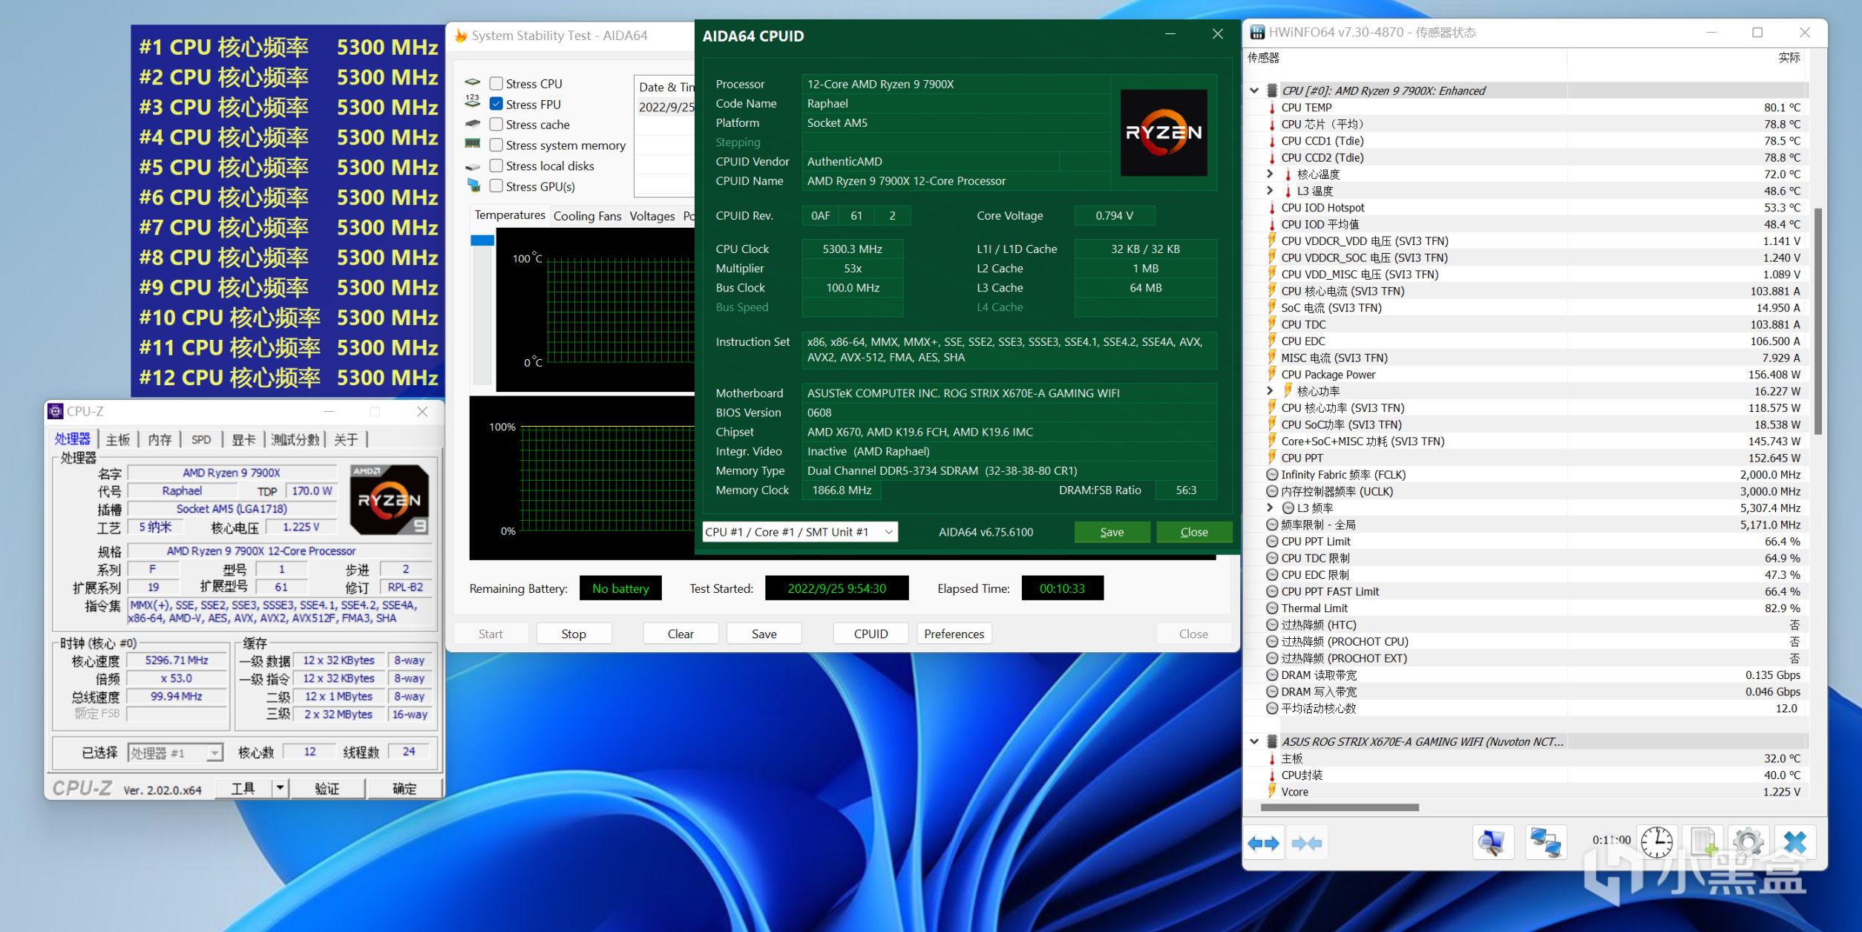The width and height of the screenshot is (1862, 932).
Task: Enable the Stress CPU checkbox
Action: click(x=496, y=84)
